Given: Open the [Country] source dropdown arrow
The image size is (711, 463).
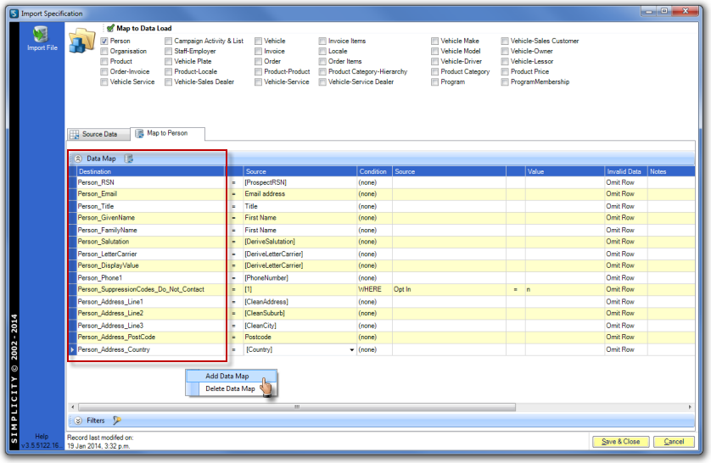Looking at the screenshot, I should [x=352, y=349].
